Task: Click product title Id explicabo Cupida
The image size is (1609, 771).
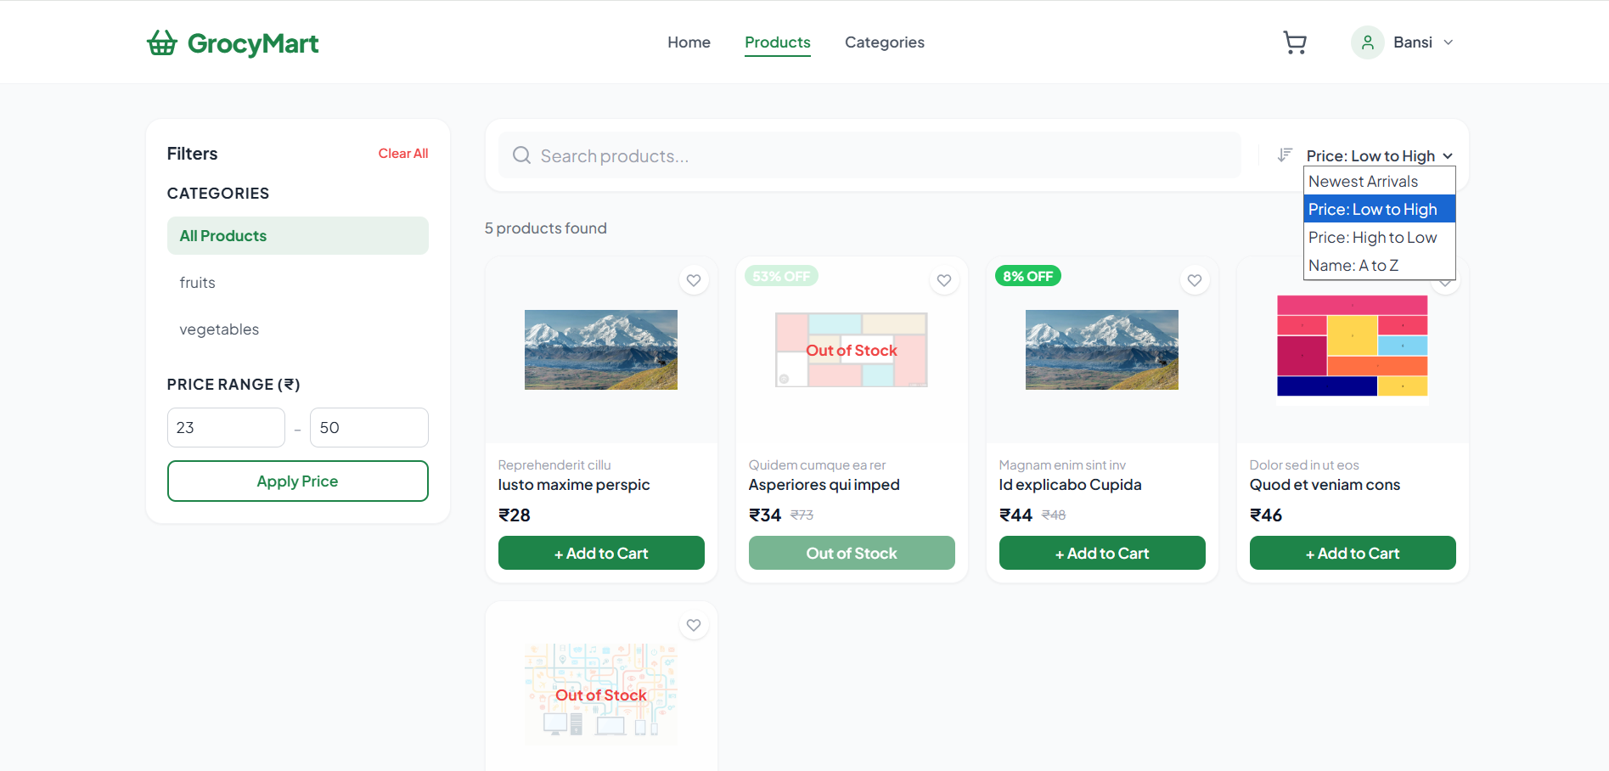Action: [x=1070, y=485]
